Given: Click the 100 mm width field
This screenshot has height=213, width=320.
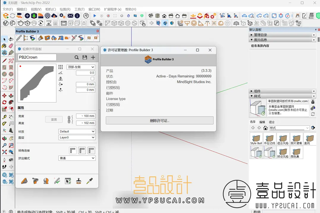Looking at the screenshot, I should click(86, 116).
